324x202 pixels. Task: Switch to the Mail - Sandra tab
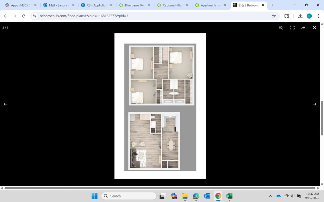(x=59, y=5)
